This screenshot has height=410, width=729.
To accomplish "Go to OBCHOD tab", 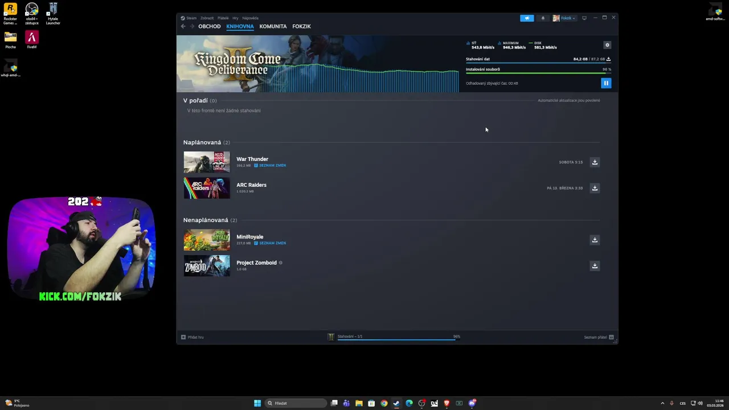I will [x=210, y=26].
